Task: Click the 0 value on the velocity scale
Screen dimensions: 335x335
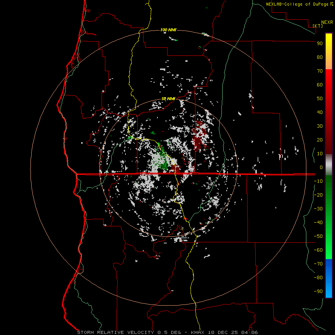Action: coord(321,167)
